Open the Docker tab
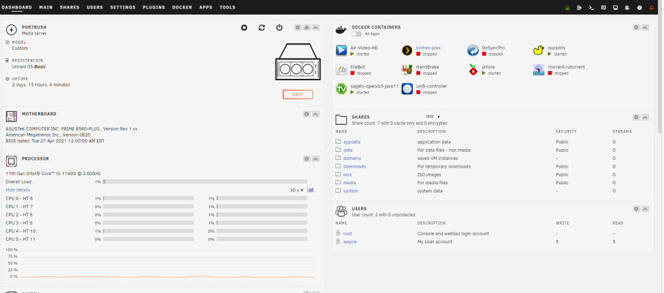The height and width of the screenshot is (293, 664). point(182,7)
